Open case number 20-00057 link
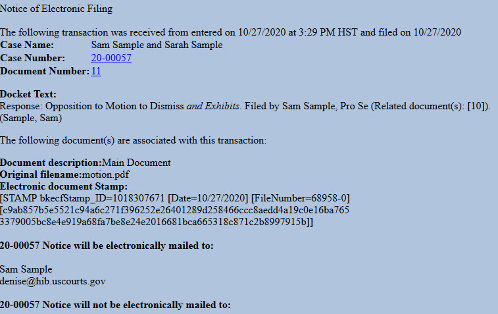This screenshot has height=314, width=498. coord(111,58)
